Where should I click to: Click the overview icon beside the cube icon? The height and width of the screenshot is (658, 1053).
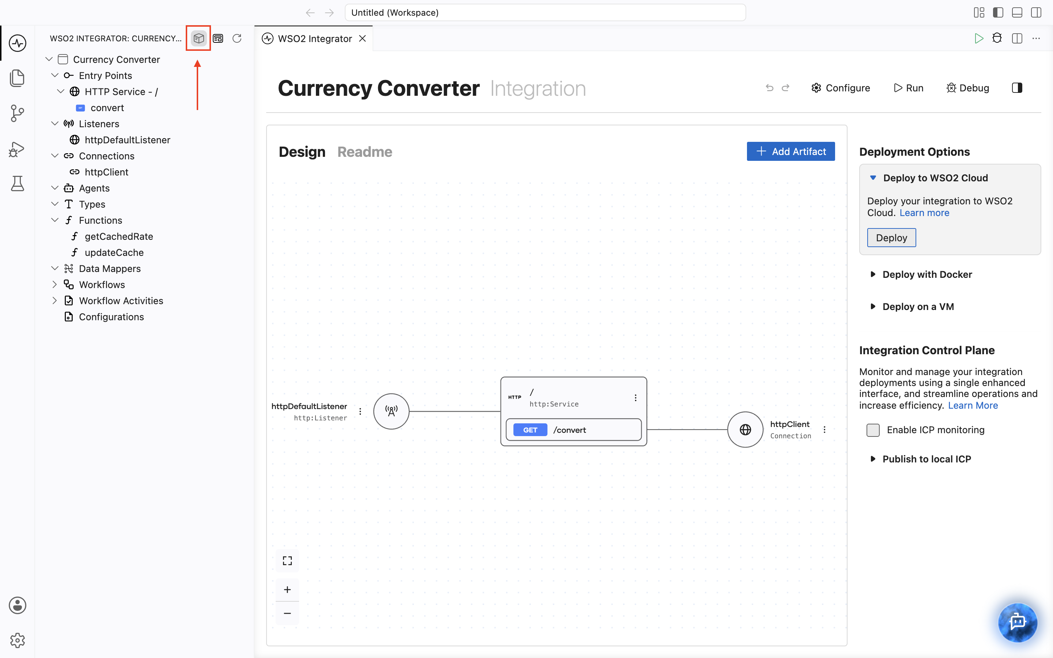click(x=218, y=38)
